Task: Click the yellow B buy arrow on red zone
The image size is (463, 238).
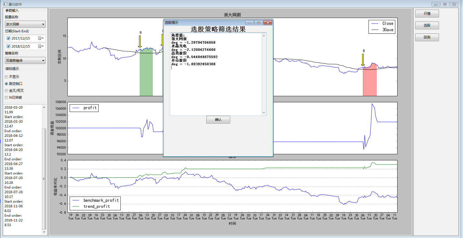Action: click(x=363, y=60)
